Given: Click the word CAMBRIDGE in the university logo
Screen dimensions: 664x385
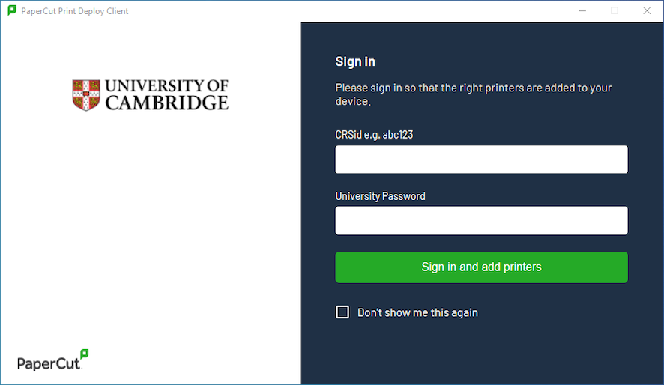Looking at the screenshot, I should [167, 103].
